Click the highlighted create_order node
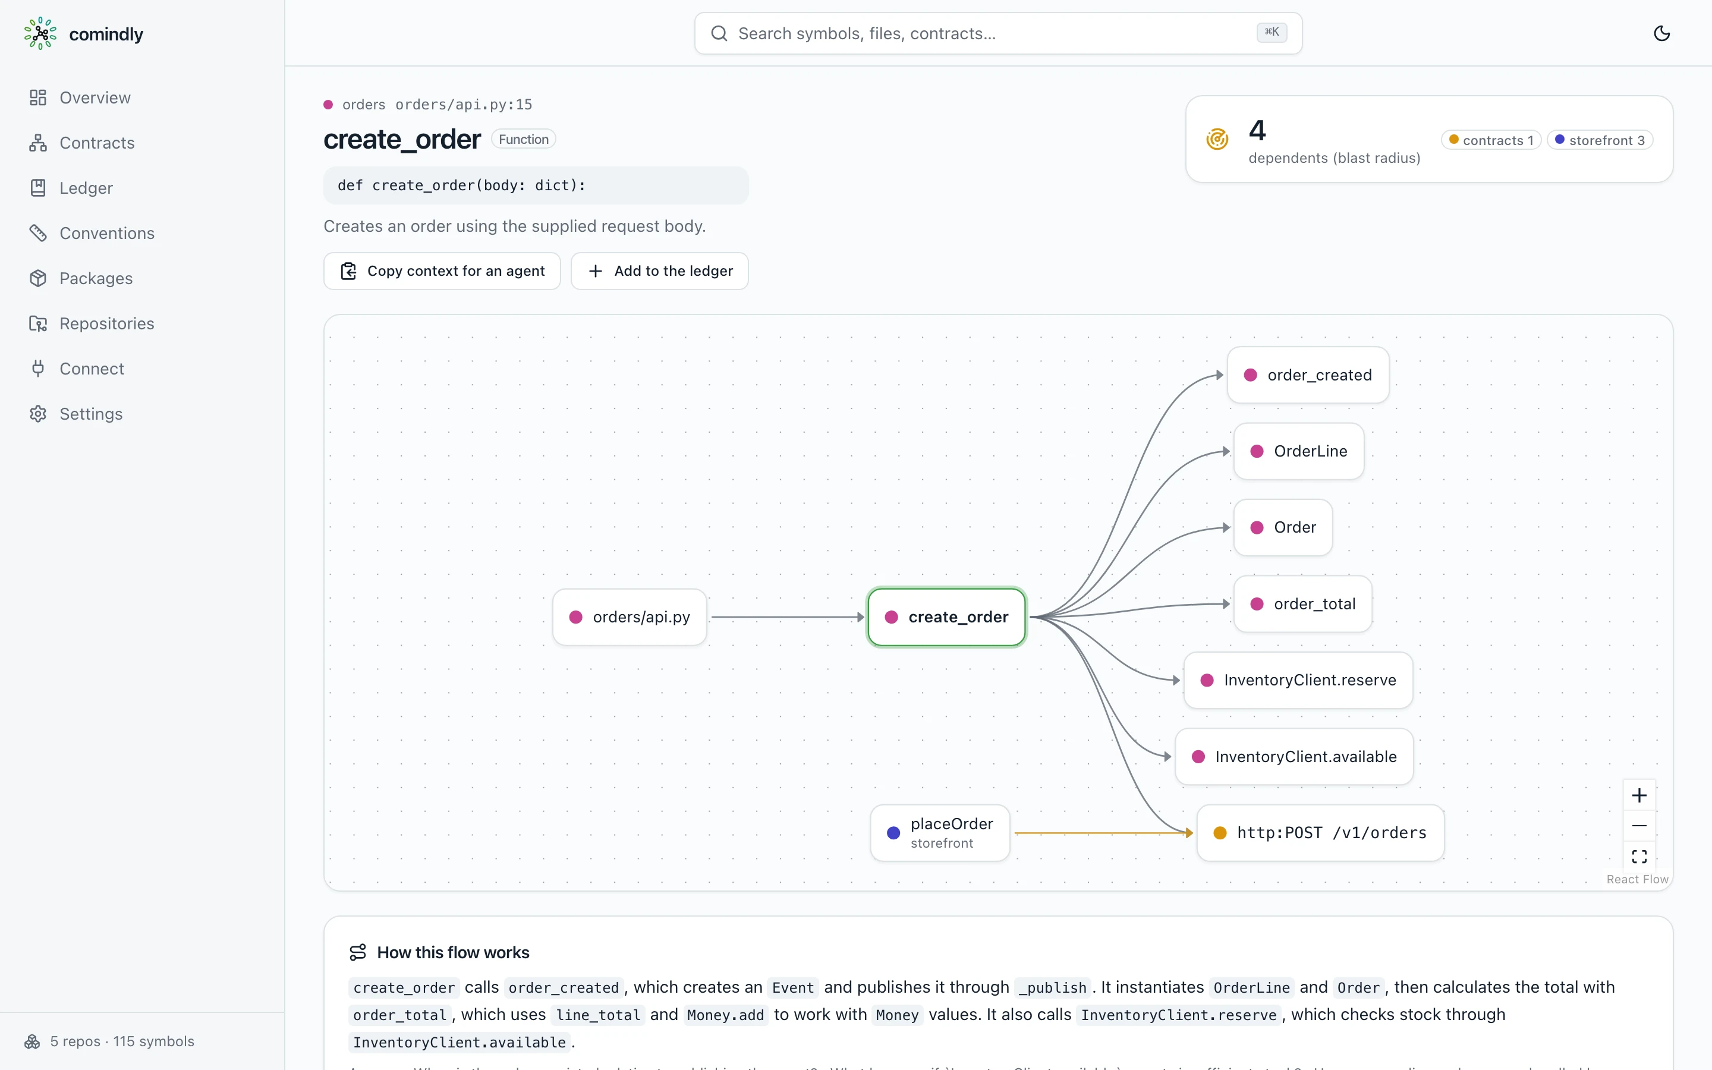 (946, 617)
